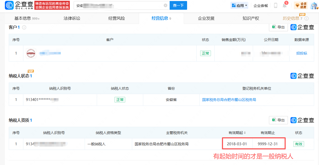This screenshot has height=165, width=319.
Task: Click the 正常 tag in 纳税人状态 row
Action: pos(120,100)
